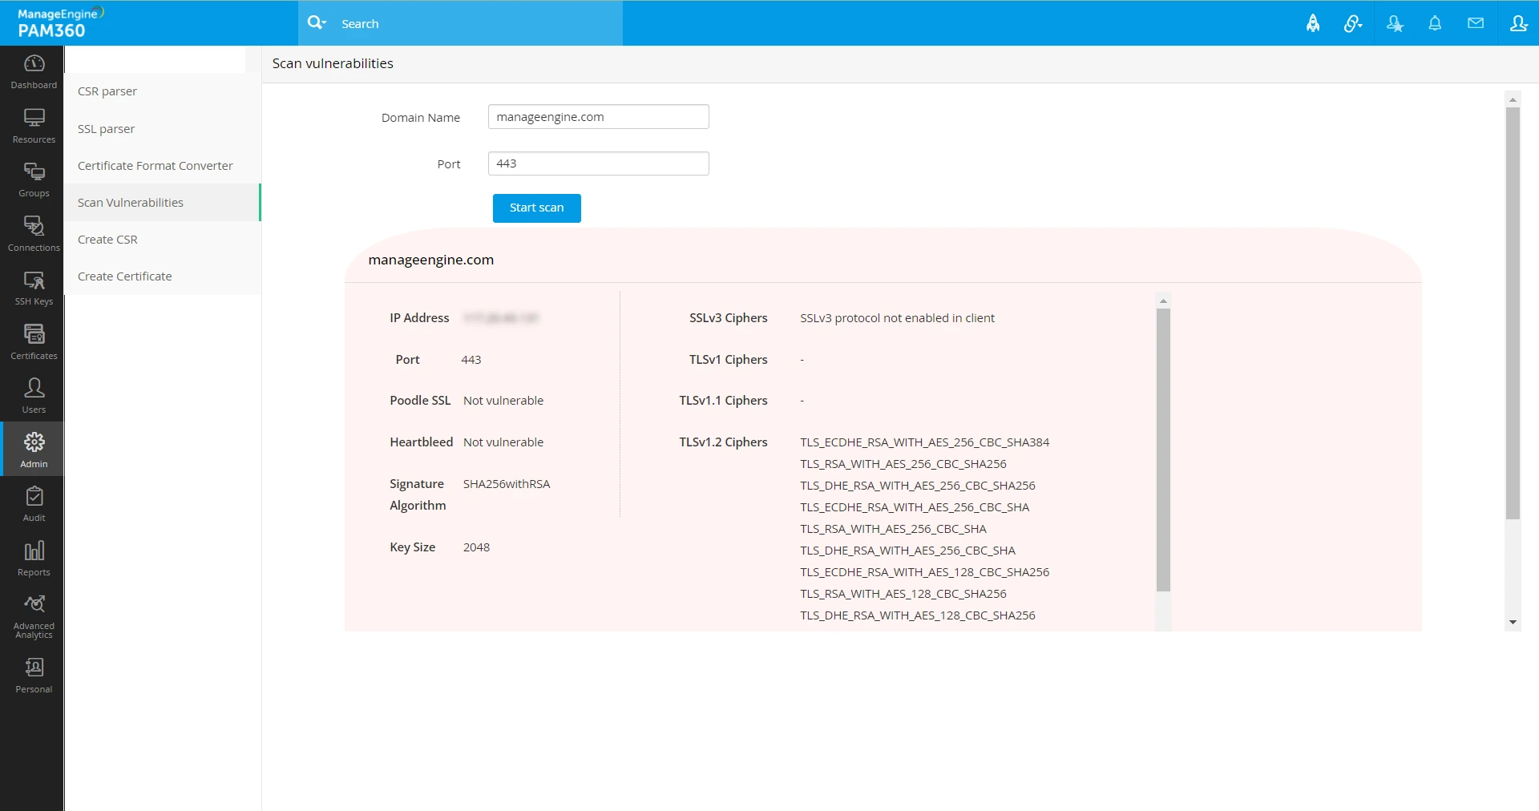Open SSH Keys section
Screen dimensions: 1539x811
click(34, 288)
